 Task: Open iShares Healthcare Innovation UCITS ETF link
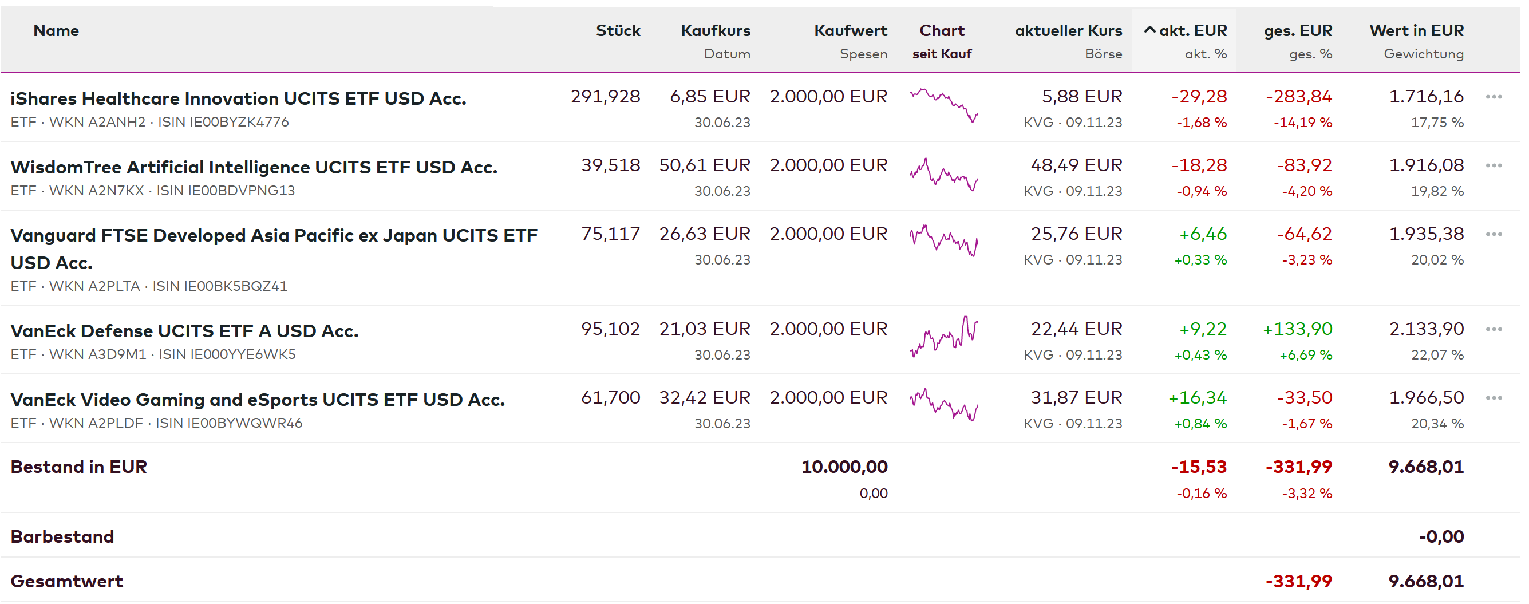238,98
